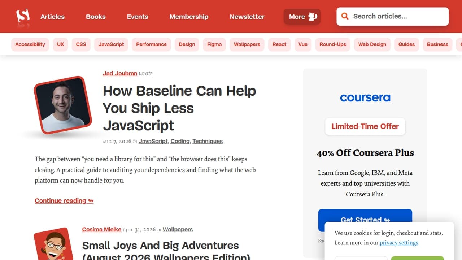Click the 'Learn from Google, IBM, and Meta' ad text
Screen dimensions: 462x260
[x=365, y=183]
